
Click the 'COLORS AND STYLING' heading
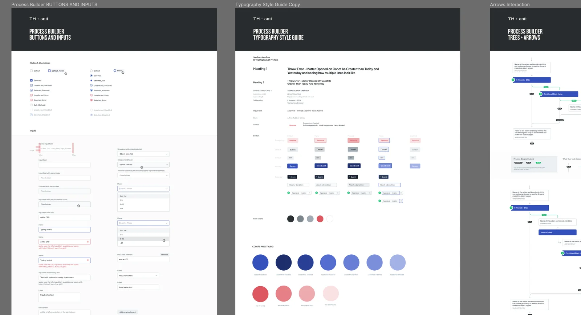pos(263,247)
